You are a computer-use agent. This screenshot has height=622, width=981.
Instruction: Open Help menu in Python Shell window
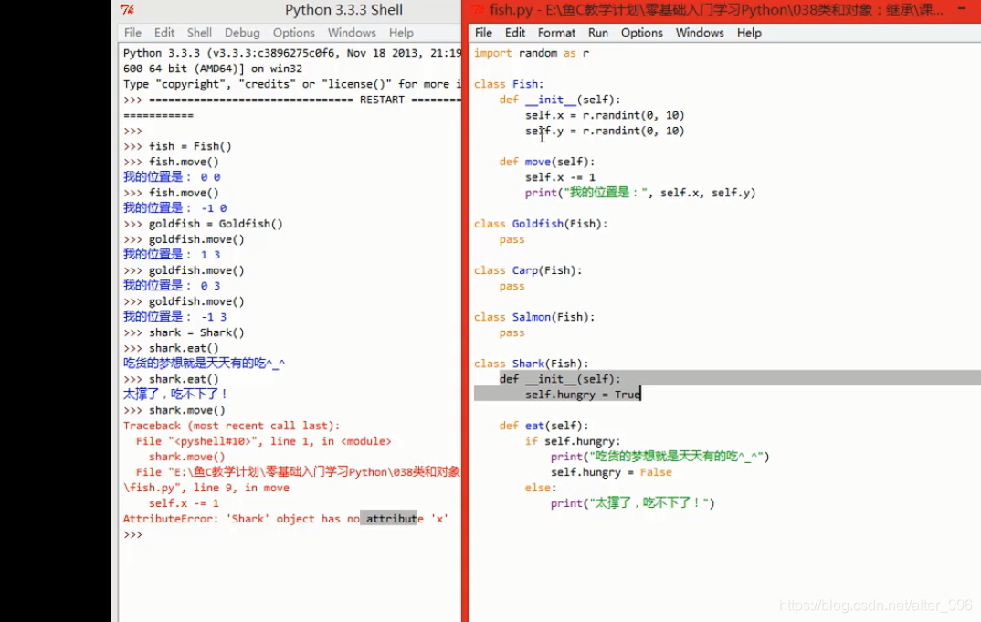click(401, 33)
